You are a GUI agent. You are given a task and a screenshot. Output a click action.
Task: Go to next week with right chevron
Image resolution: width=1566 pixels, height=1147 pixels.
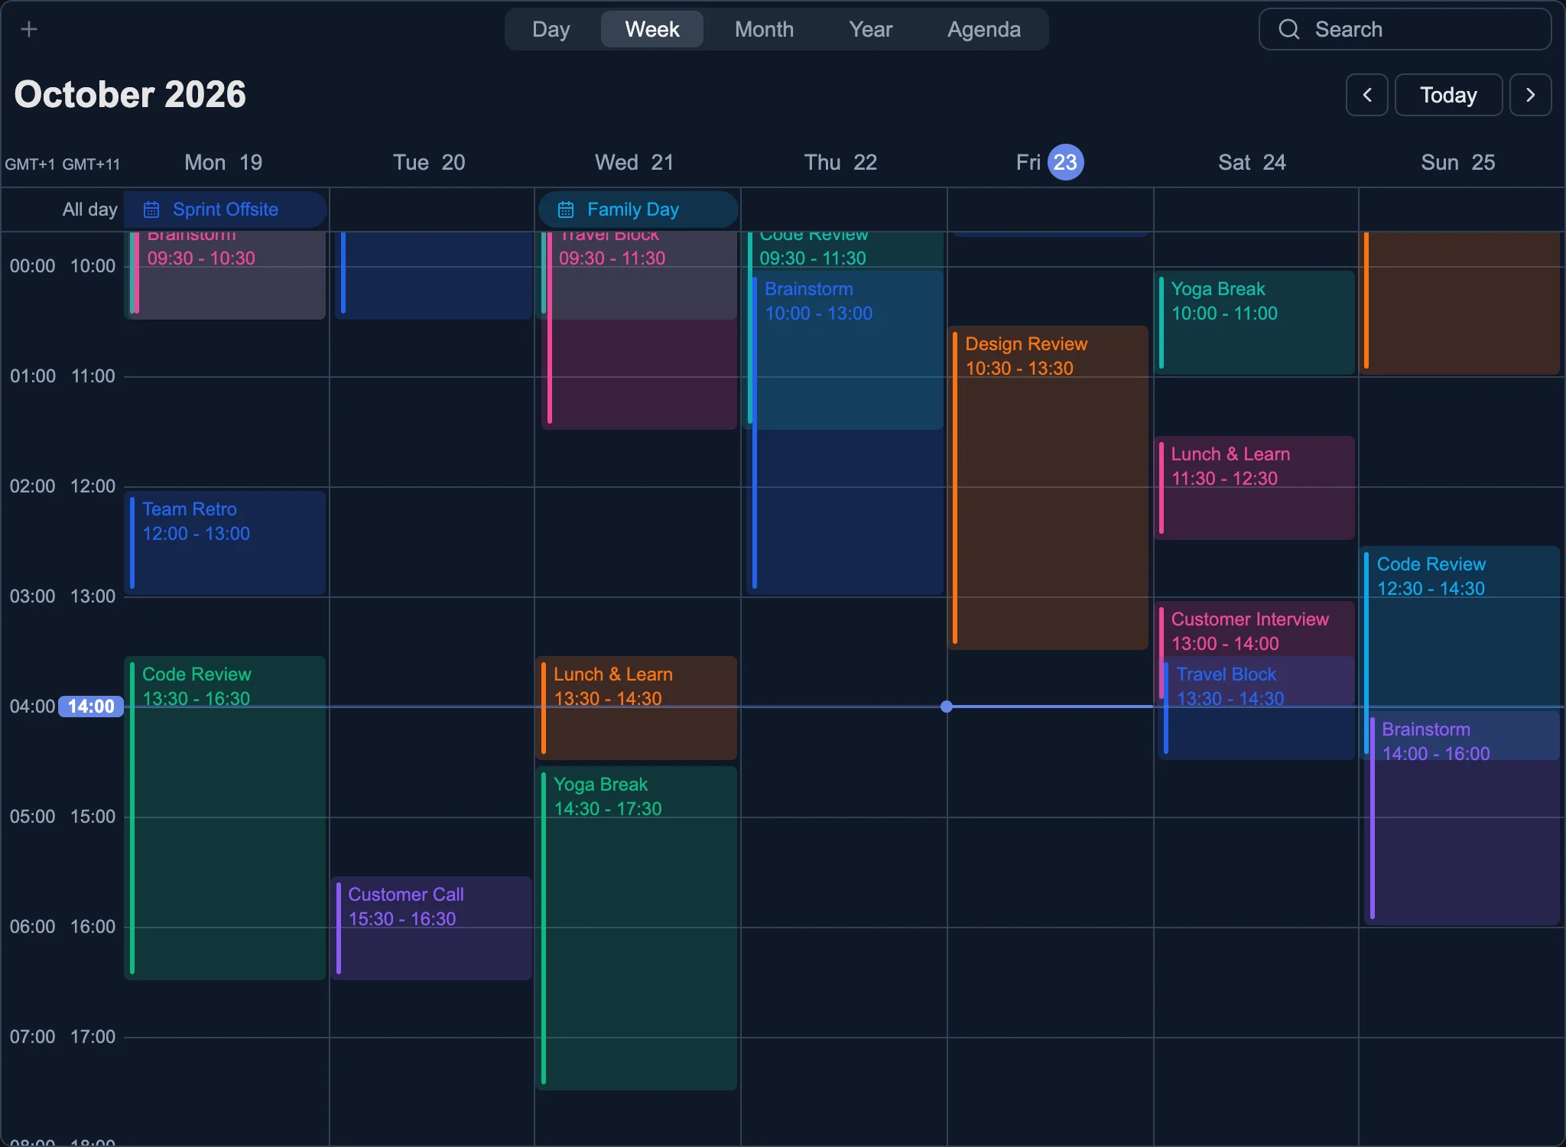[1531, 95]
